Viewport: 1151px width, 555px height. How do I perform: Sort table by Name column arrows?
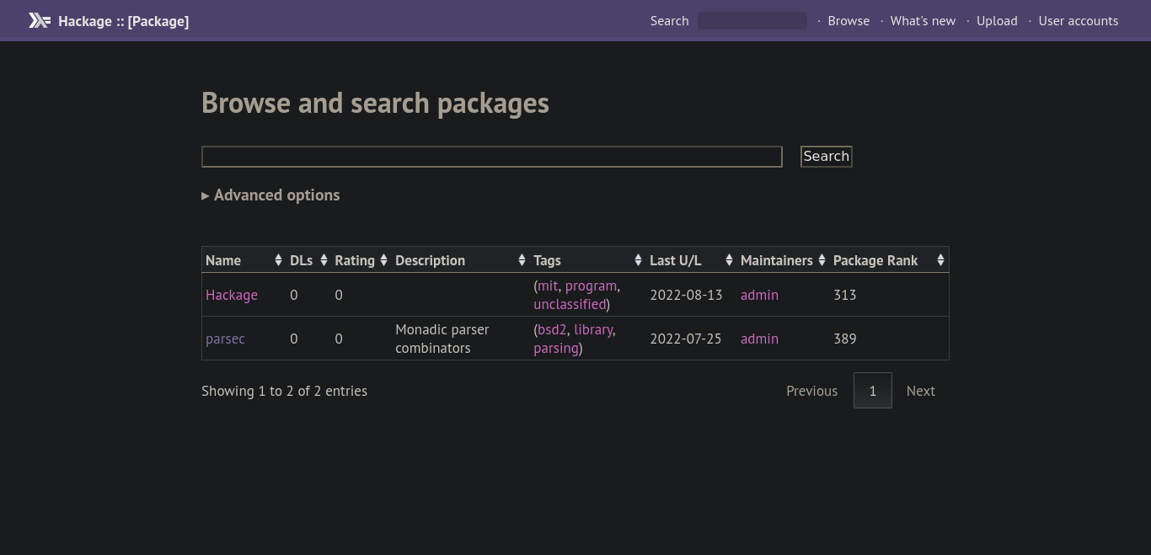[x=278, y=260]
